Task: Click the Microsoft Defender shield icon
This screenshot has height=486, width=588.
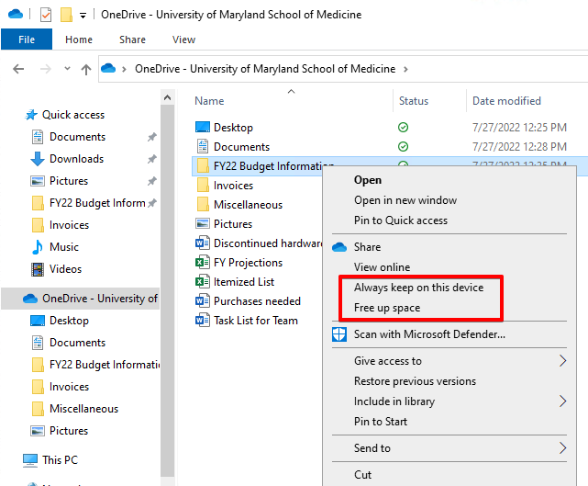Action: pyautogui.click(x=338, y=334)
